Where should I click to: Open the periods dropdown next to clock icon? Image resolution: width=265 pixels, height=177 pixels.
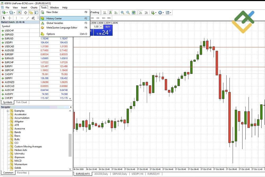pyautogui.click(x=164, y=12)
